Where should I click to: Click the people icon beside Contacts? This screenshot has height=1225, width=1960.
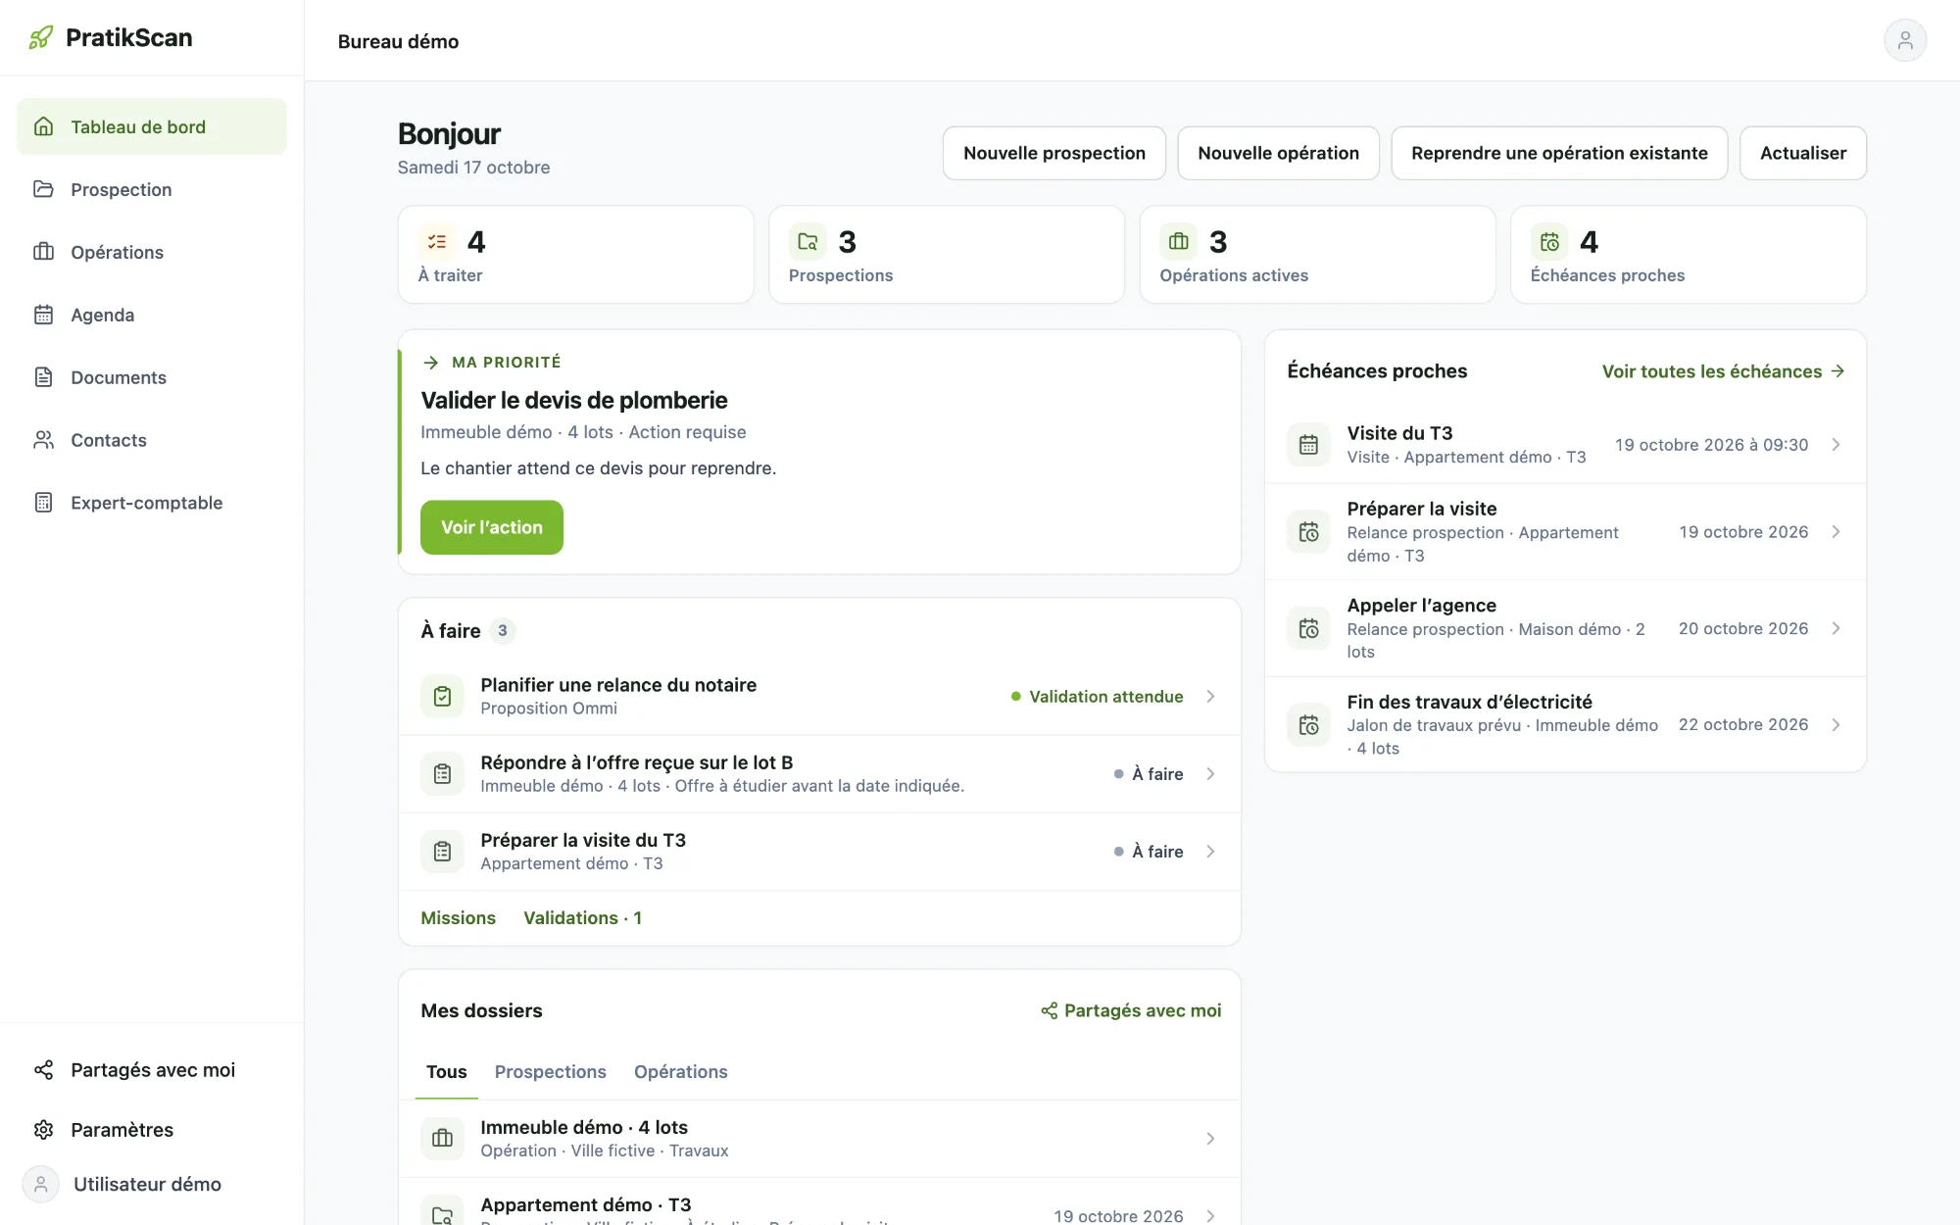pyautogui.click(x=44, y=440)
